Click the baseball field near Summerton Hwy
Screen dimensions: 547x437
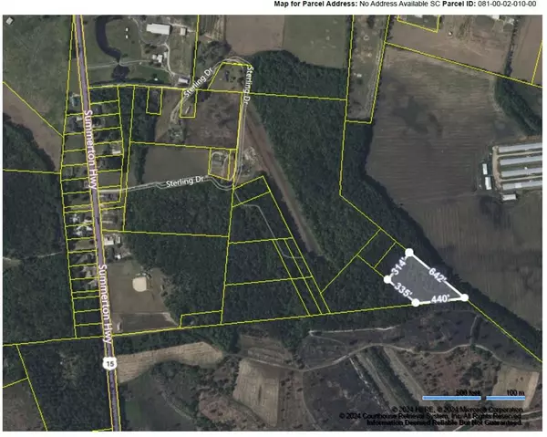(x=139, y=282)
